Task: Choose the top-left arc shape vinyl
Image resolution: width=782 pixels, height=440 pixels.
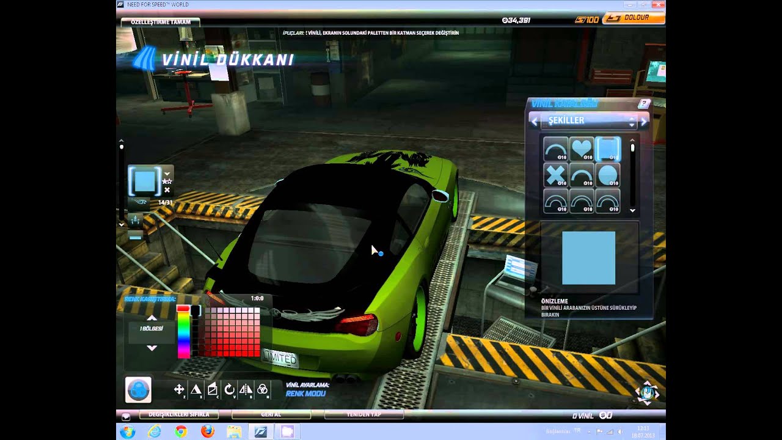Action: pyautogui.click(x=555, y=148)
